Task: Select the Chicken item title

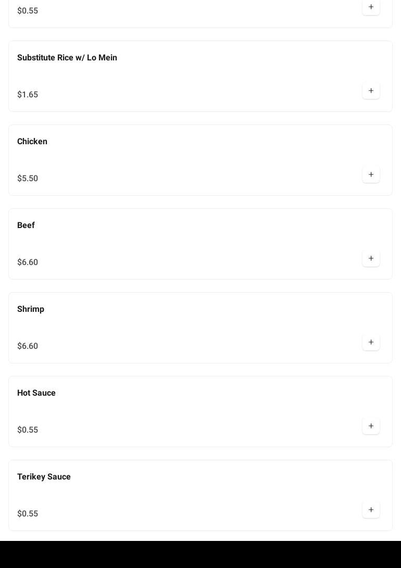Action: pos(32,142)
